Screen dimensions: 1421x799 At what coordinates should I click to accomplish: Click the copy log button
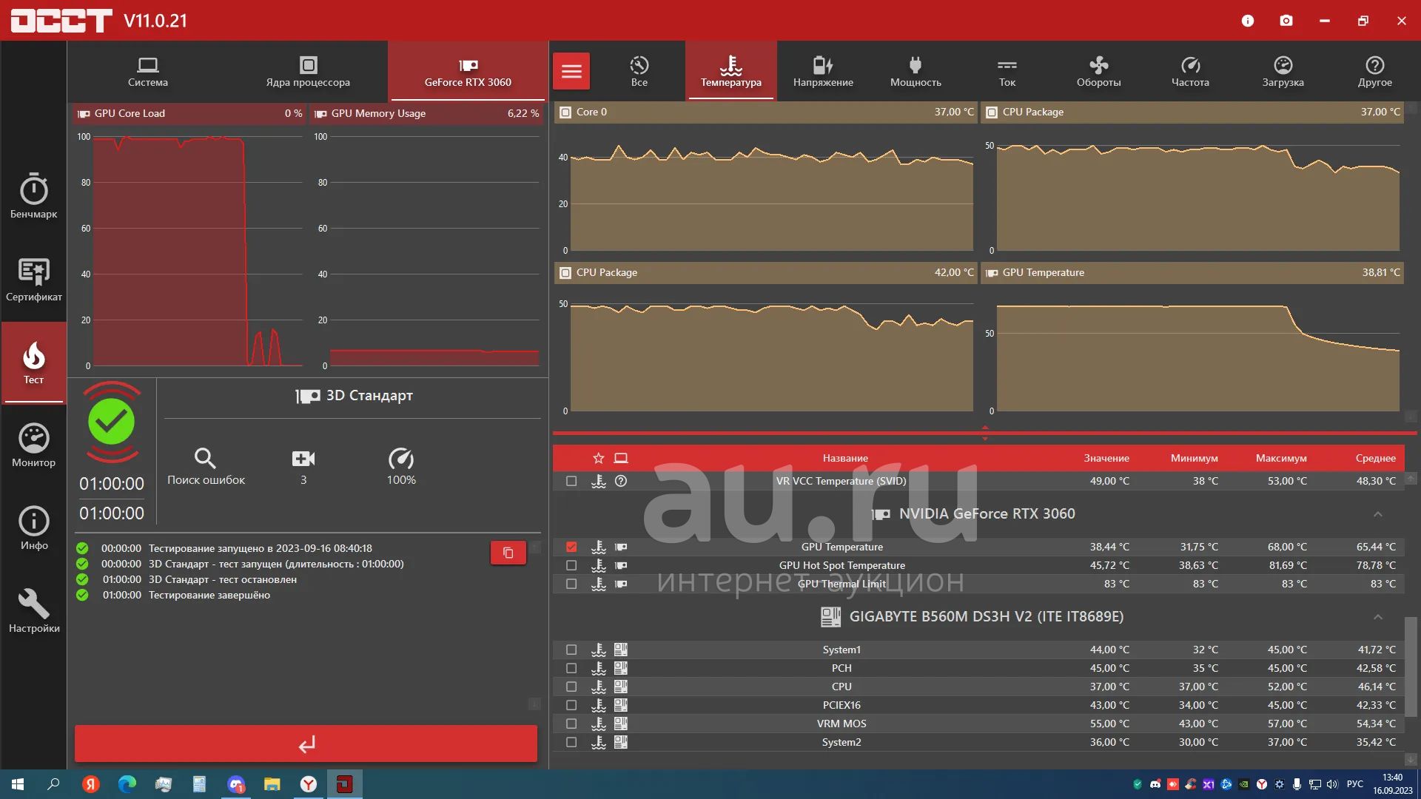[508, 553]
